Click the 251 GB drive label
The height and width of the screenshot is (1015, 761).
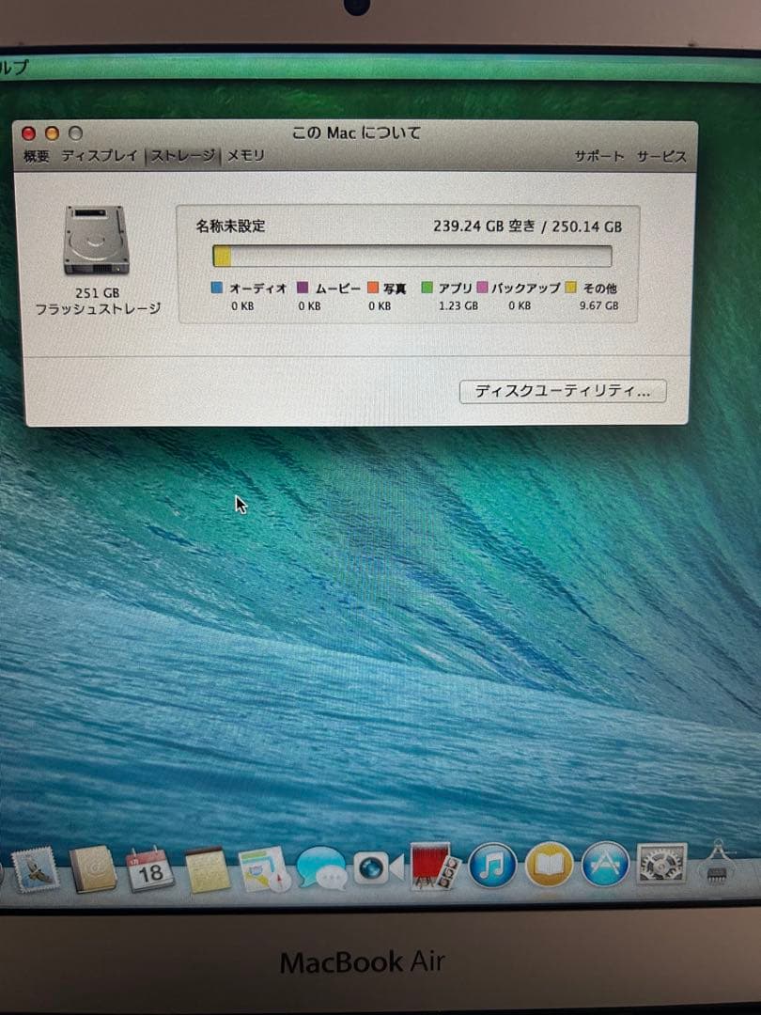pos(97,292)
